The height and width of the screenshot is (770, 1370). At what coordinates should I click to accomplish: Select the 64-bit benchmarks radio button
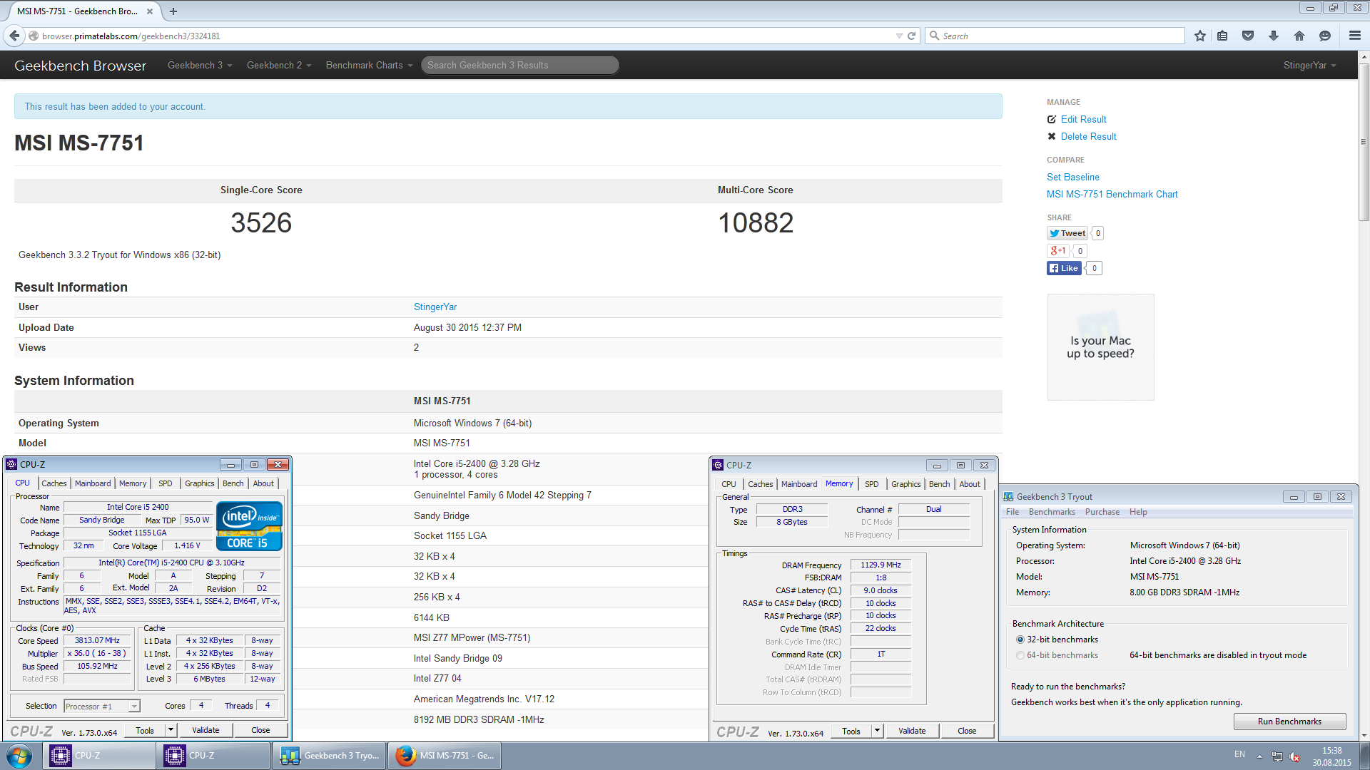(1020, 655)
